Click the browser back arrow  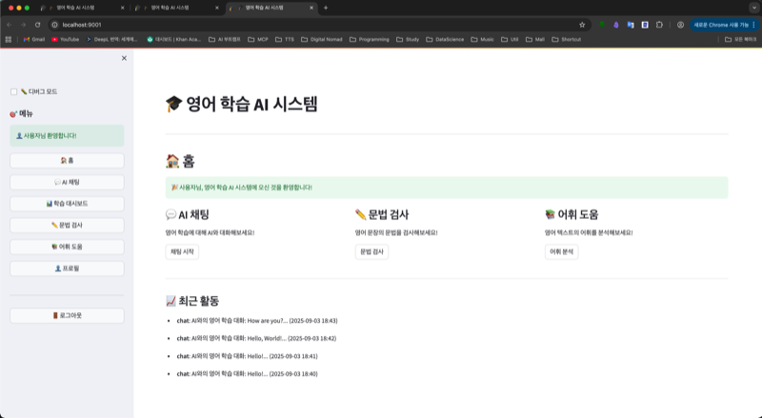coord(9,24)
